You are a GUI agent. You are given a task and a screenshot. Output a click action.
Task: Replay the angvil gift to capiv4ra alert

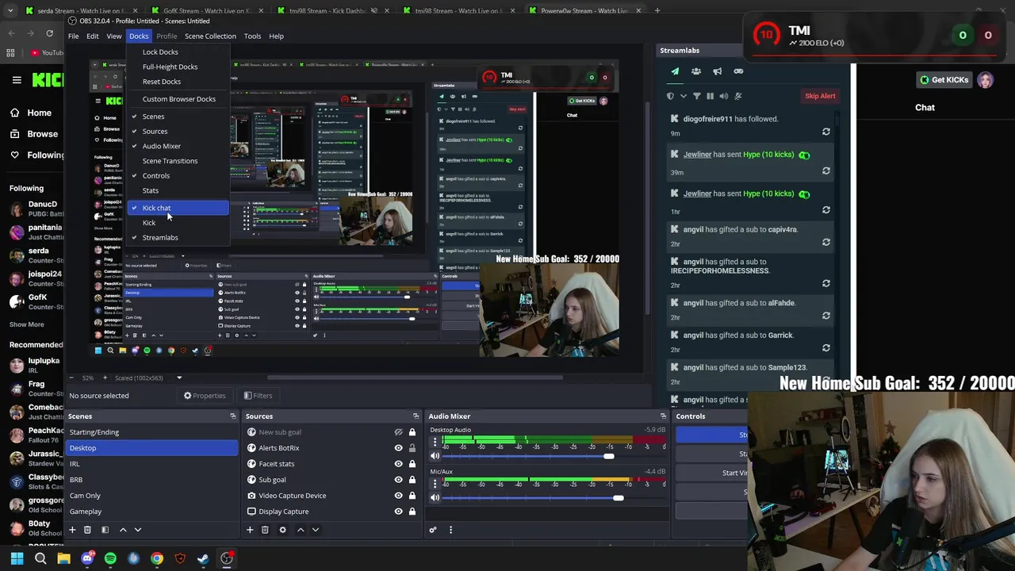tap(826, 243)
